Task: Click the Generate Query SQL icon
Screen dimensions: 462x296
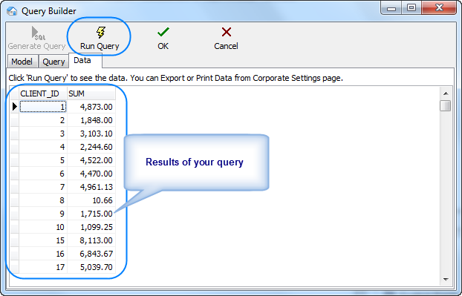Action: tap(38, 33)
